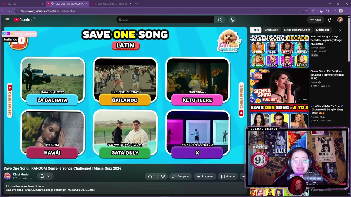This screenshot has height=197, width=351.
Task: Like the video with thumbs up
Action: (x=151, y=176)
